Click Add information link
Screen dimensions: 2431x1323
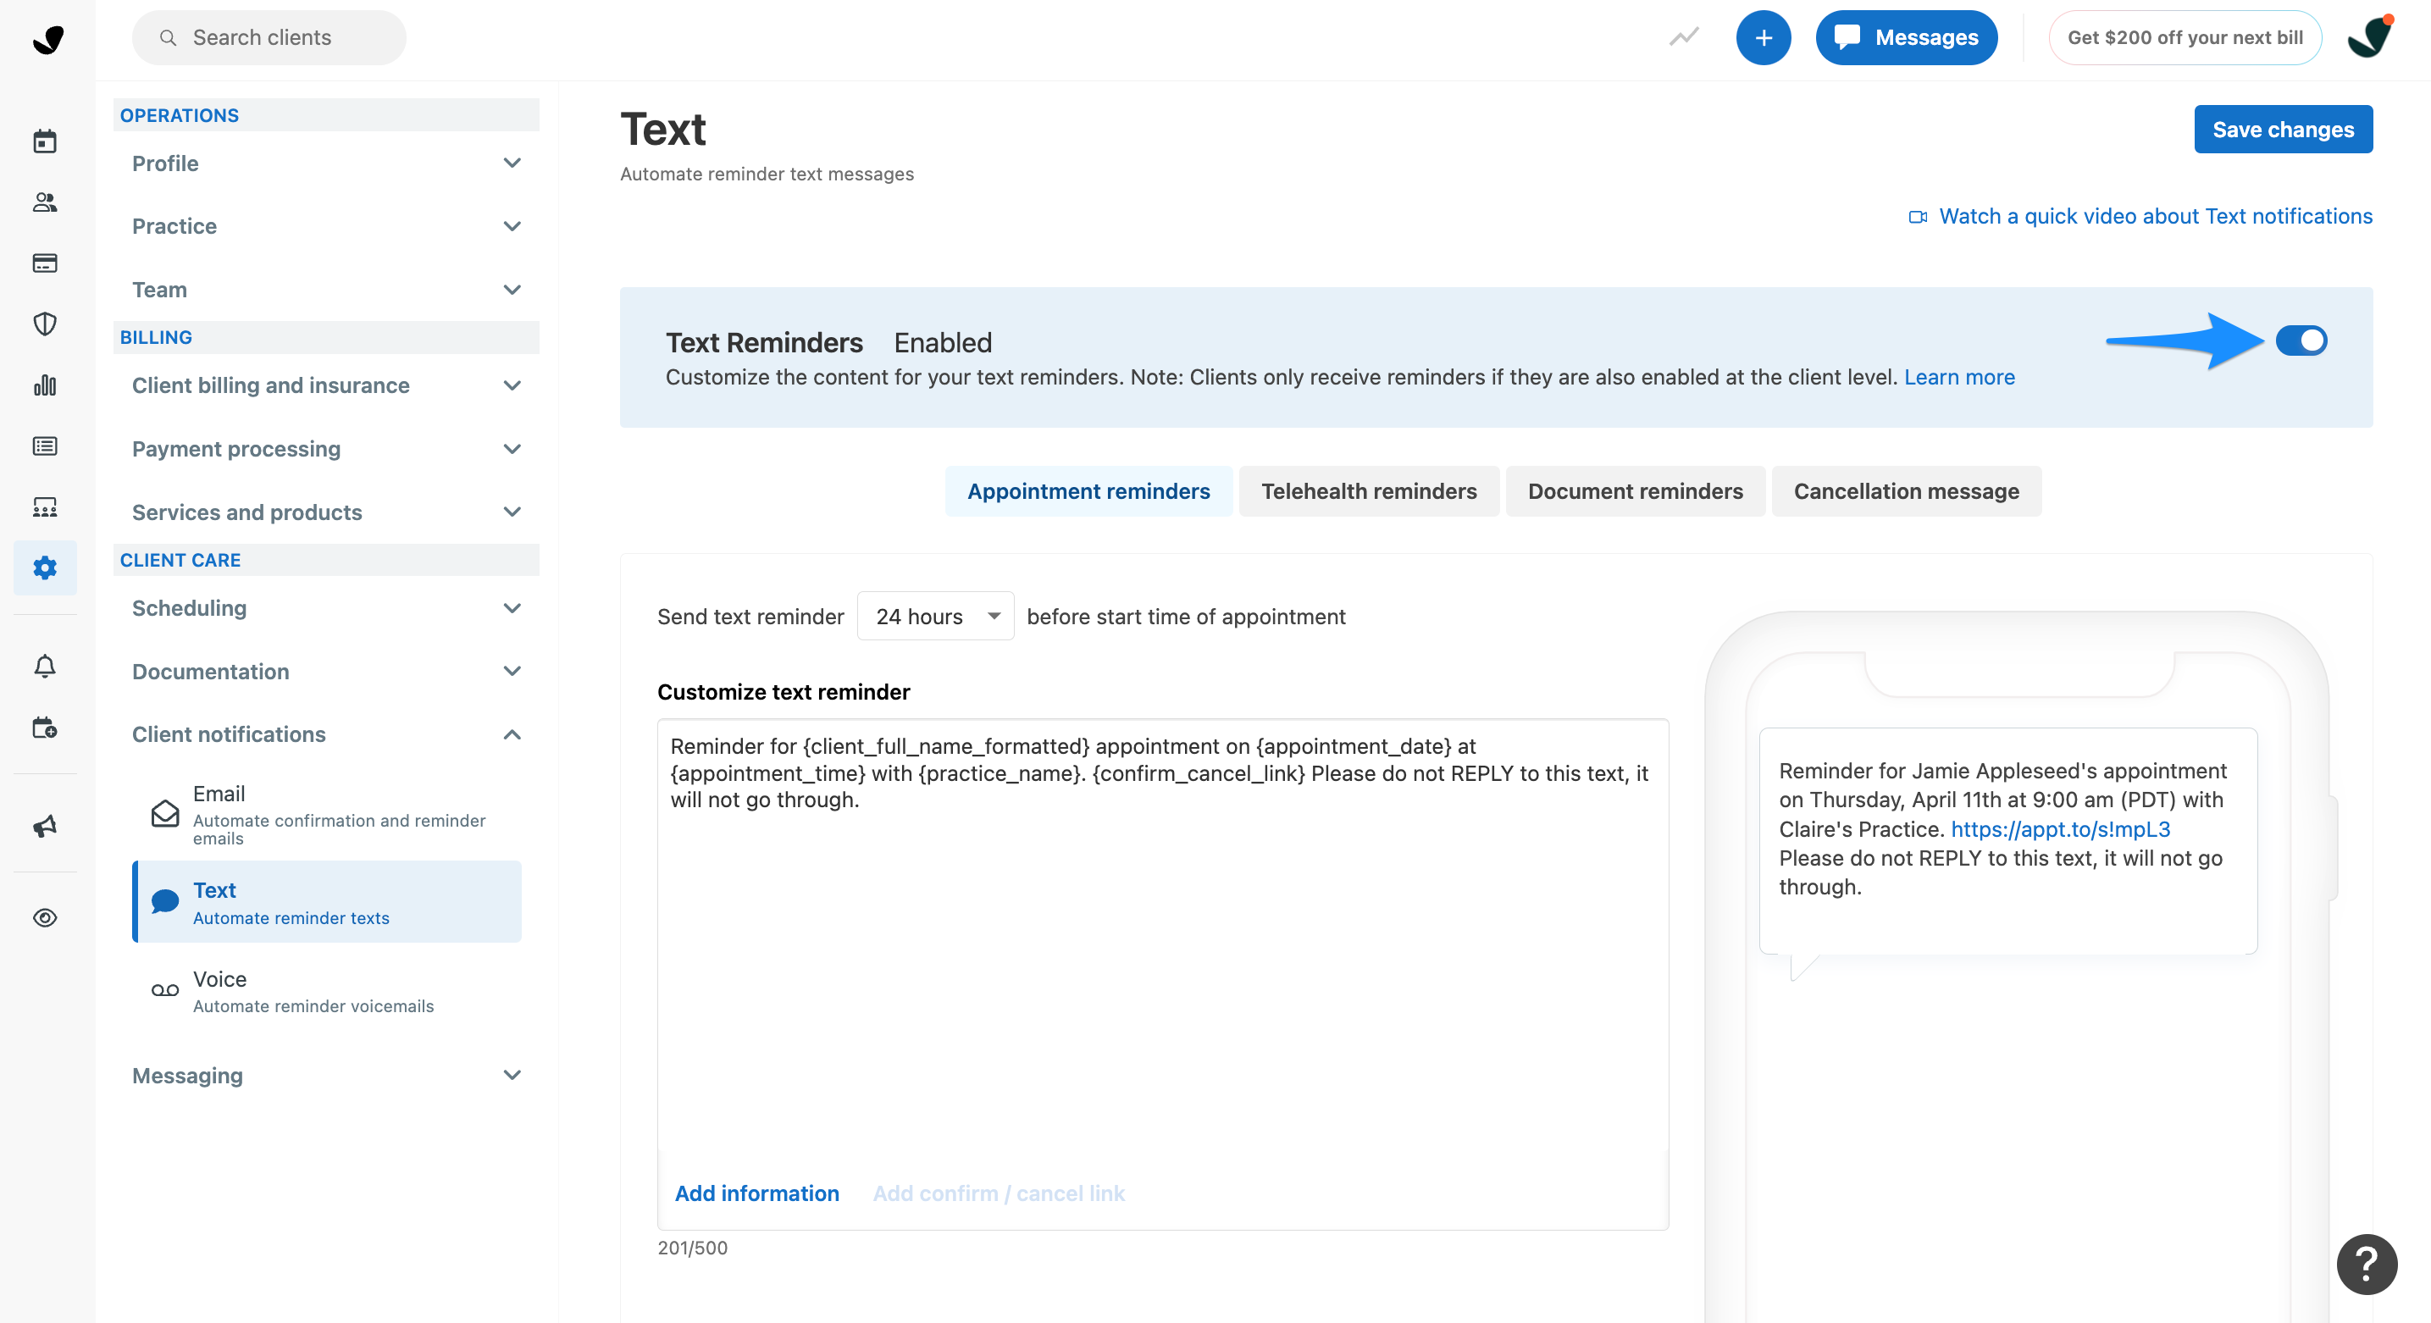(x=757, y=1193)
